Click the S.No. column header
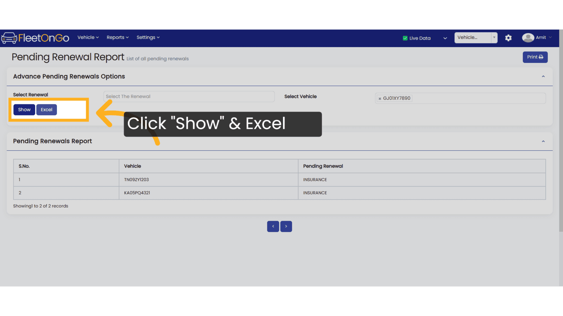Image resolution: width=563 pixels, height=316 pixels. [66, 166]
